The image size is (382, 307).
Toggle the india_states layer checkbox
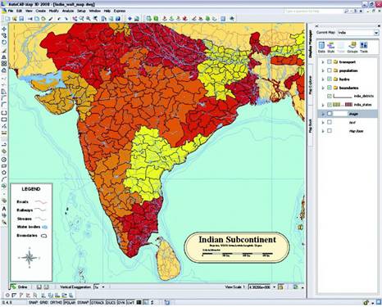pyautogui.click(x=330, y=105)
